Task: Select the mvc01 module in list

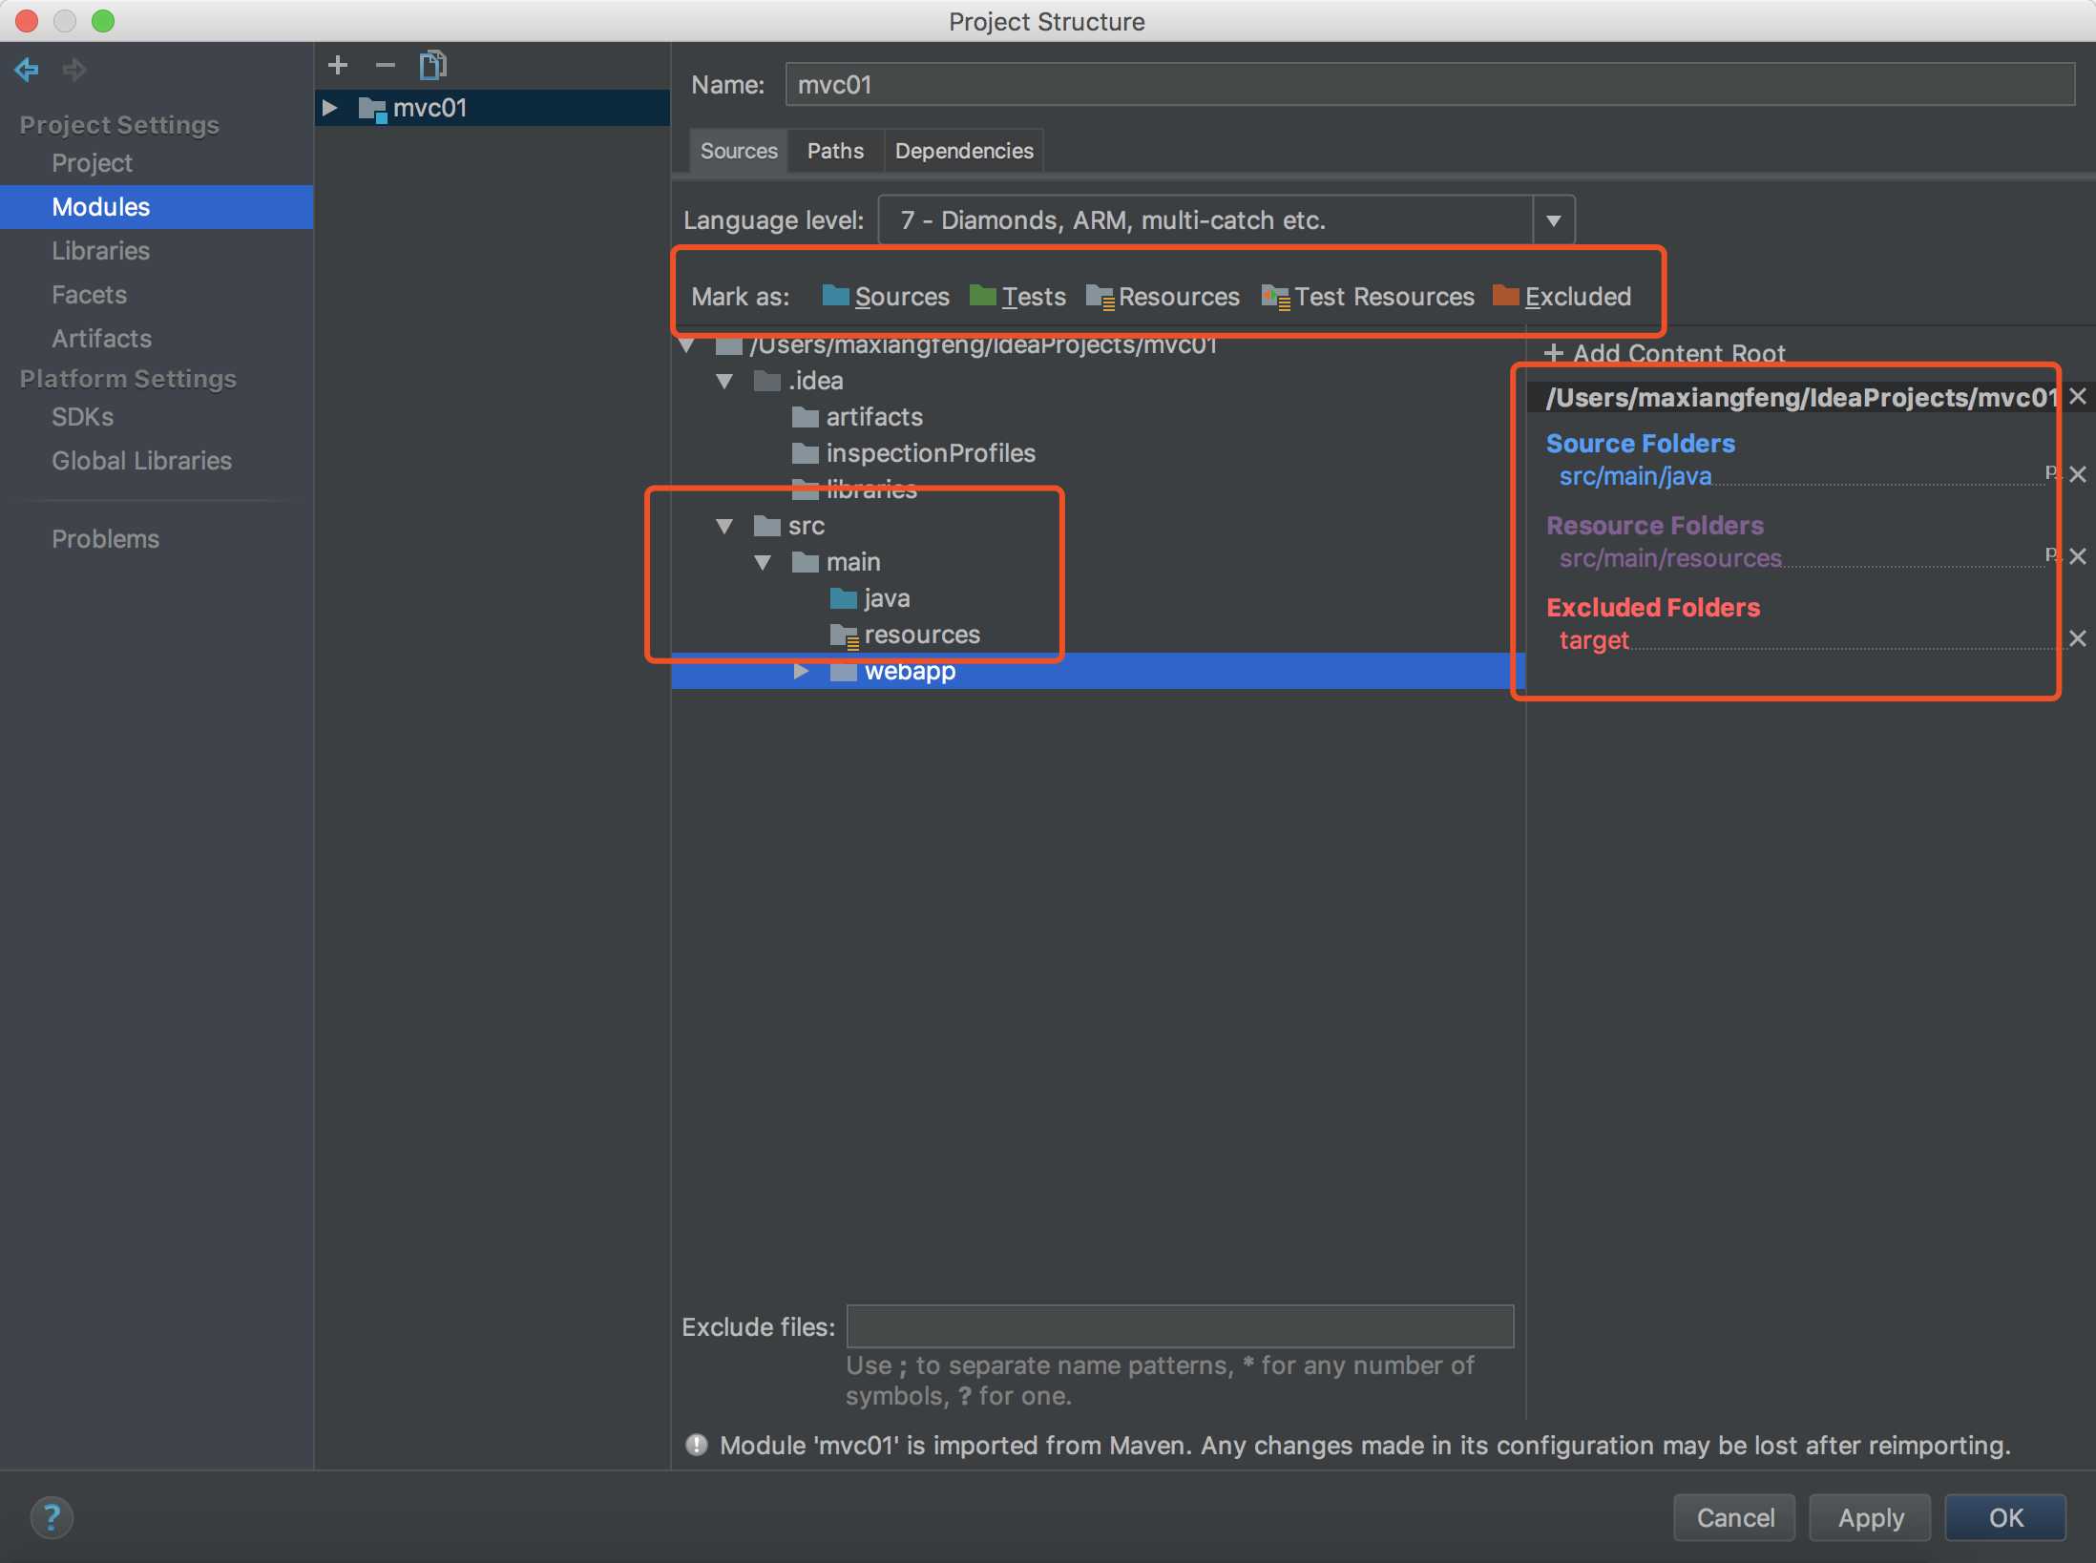Action: [x=493, y=108]
